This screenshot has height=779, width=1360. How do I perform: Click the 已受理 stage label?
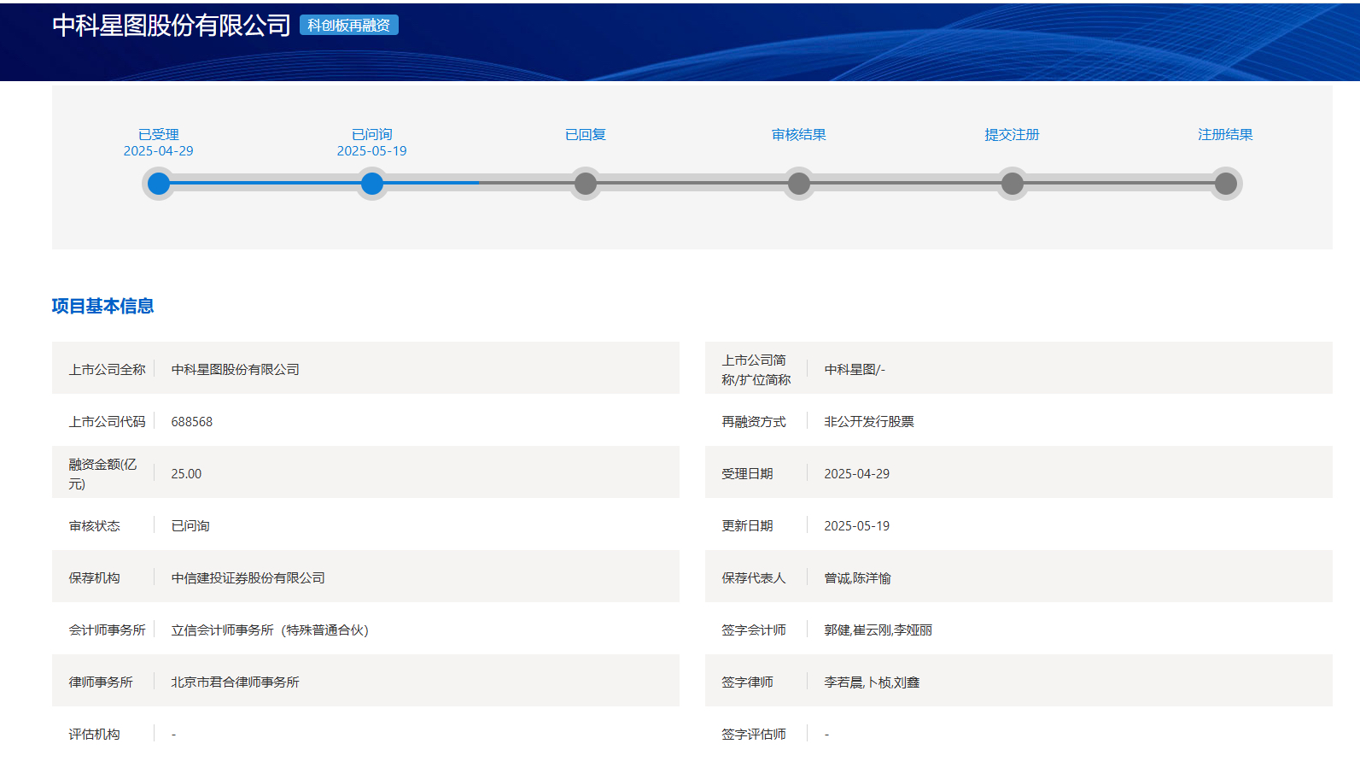pyautogui.click(x=159, y=135)
